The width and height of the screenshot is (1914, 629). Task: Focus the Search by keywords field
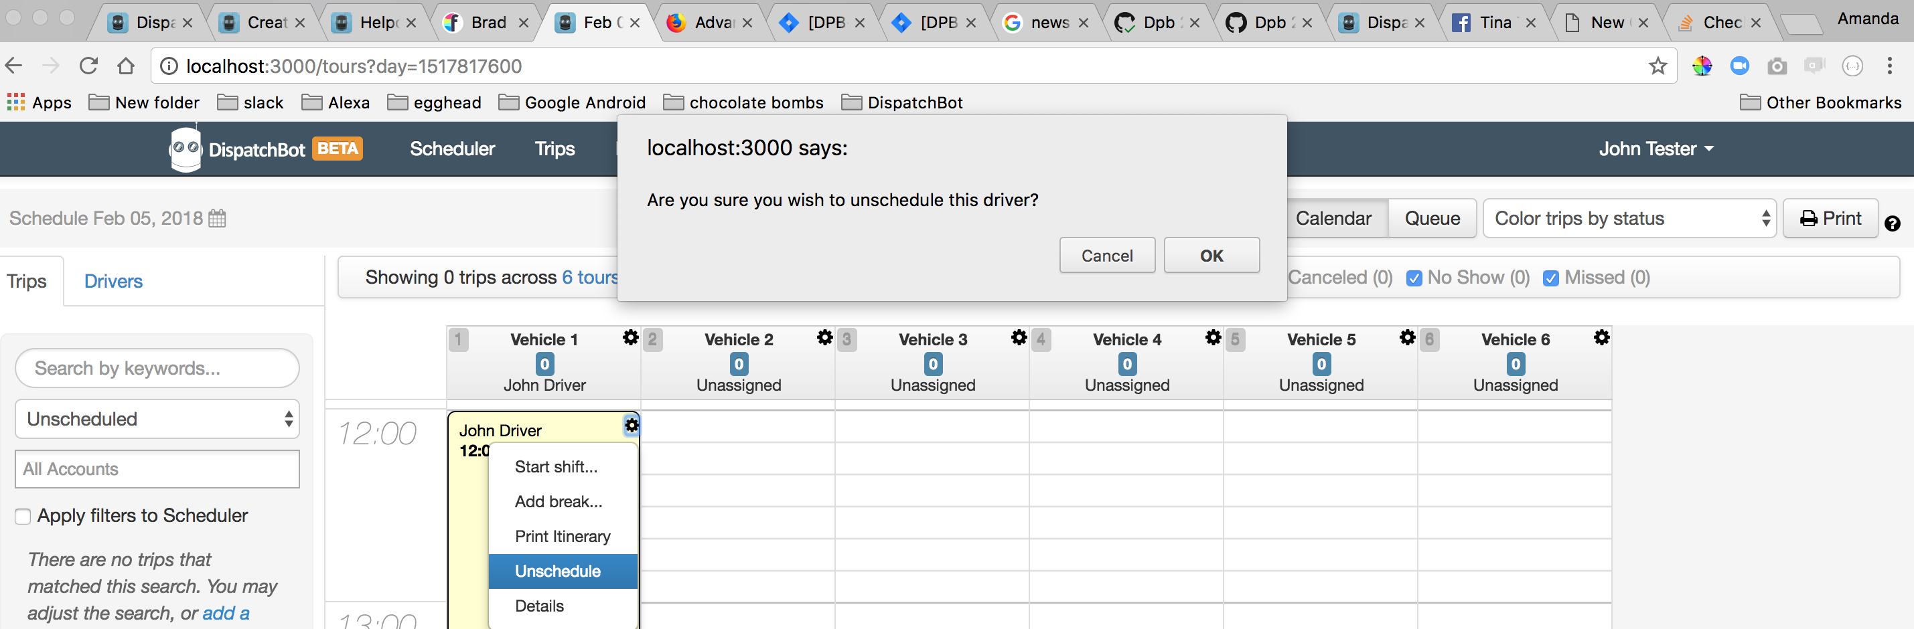[157, 368]
